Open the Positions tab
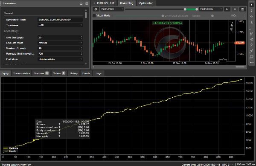Viewport: 256px width, 166px height. coord(41,73)
